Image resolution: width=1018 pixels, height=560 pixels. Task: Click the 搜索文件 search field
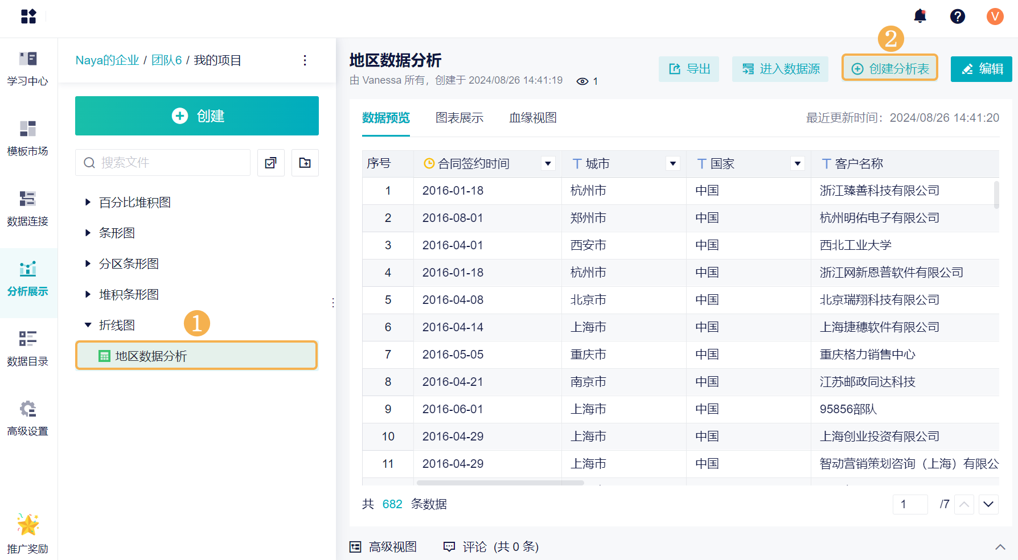click(x=163, y=163)
